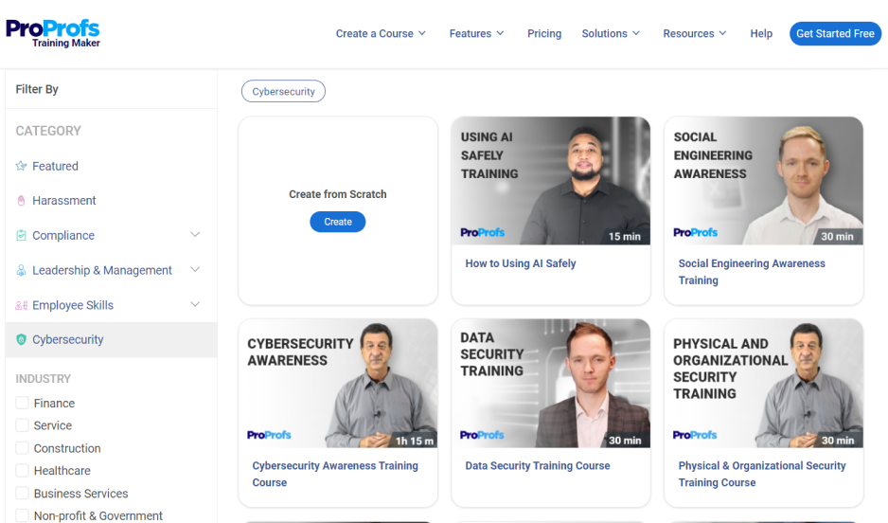The height and width of the screenshot is (523, 888).
Task: Click the Compliance category label
Action: [63, 235]
